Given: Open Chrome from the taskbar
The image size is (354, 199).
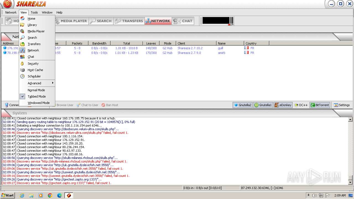Looking at the screenshot, I should (50, 195).
